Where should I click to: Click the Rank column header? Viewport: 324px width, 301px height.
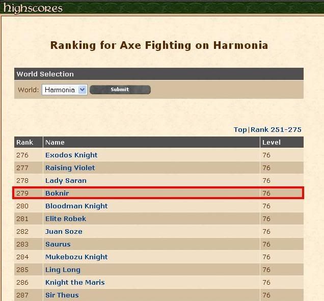point(24,142)
